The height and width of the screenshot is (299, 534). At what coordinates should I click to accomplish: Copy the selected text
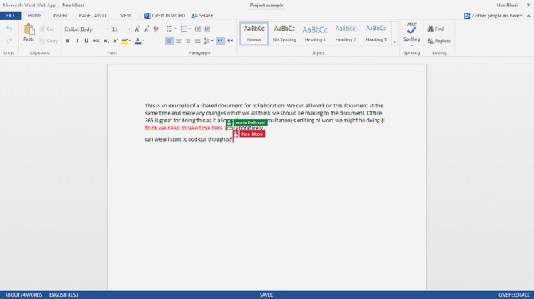(49, 41)
